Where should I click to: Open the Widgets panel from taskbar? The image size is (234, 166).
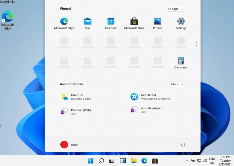(x=123, y=161)
